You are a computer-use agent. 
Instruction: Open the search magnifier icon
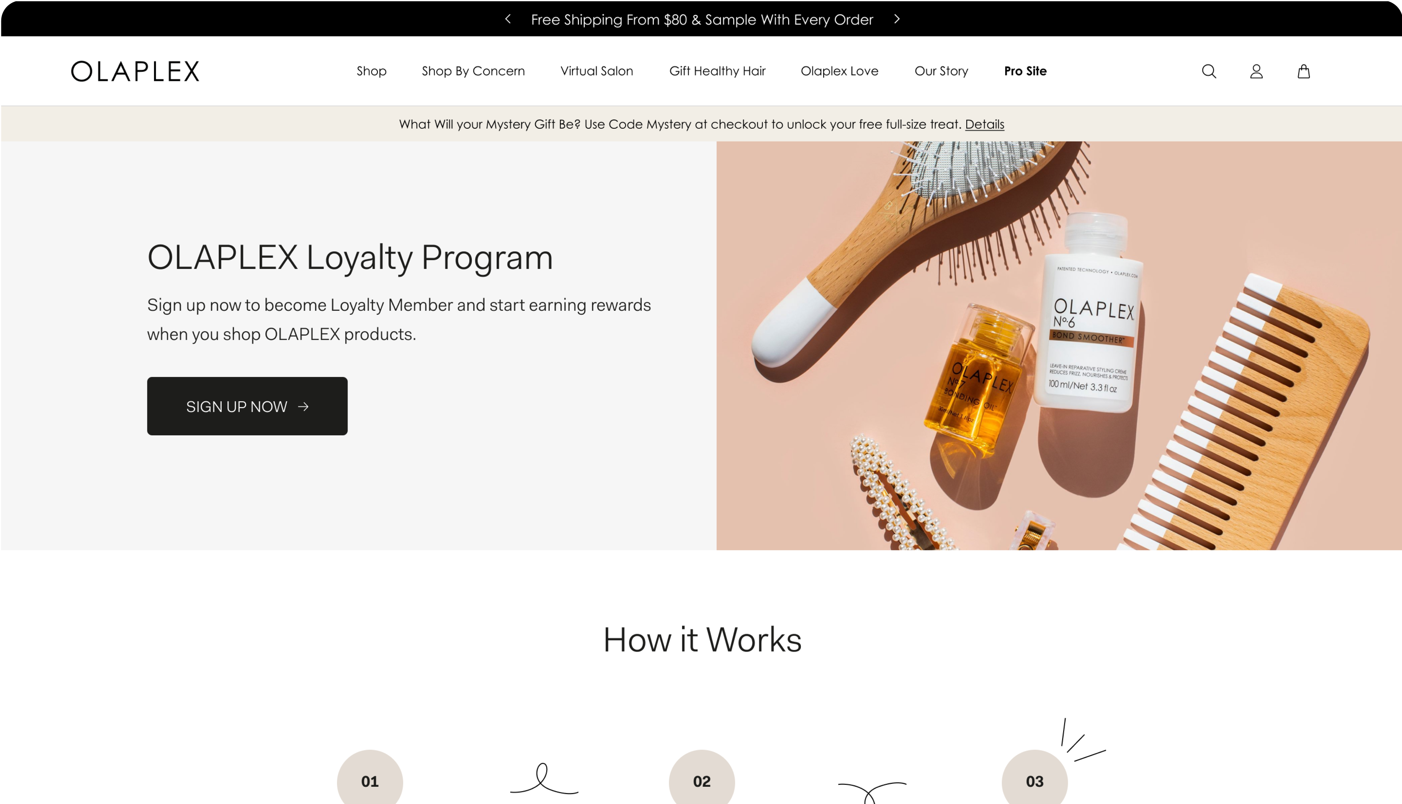(x=1209, y=71)
